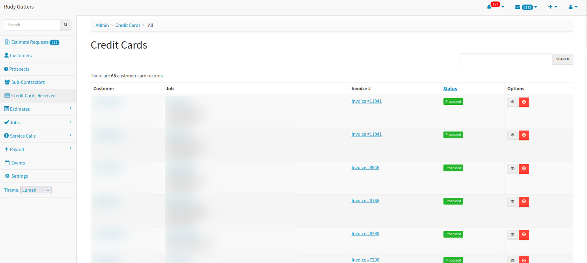Delete card record for Invoice #7298
The width and height of the screenshot is (587, 263).
click(524, 260)
